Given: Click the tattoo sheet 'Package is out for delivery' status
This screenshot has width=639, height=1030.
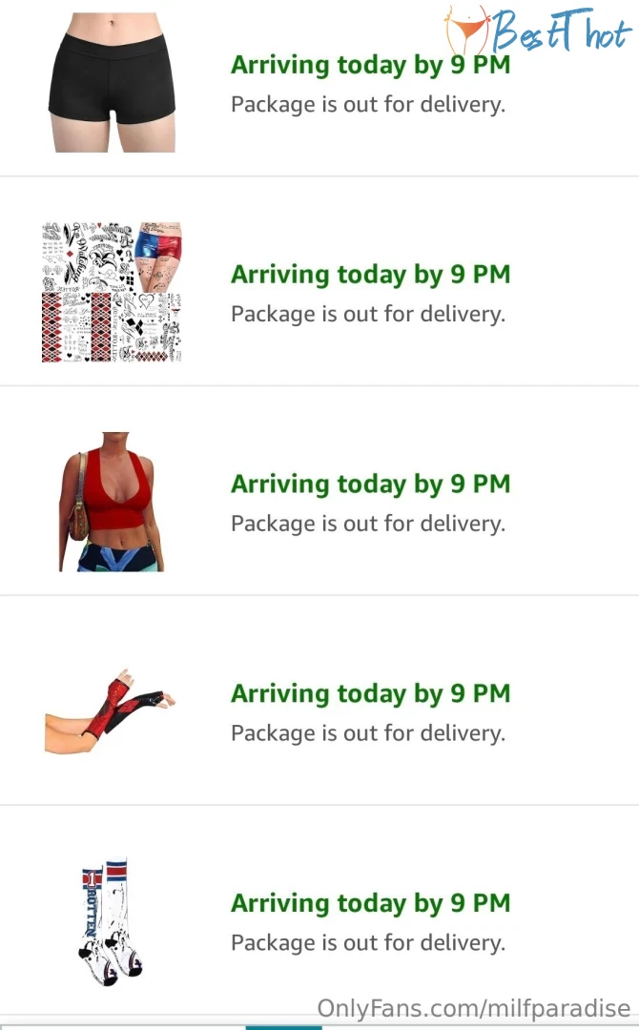Looking at the screenshot, I should [x=367, y=314].
